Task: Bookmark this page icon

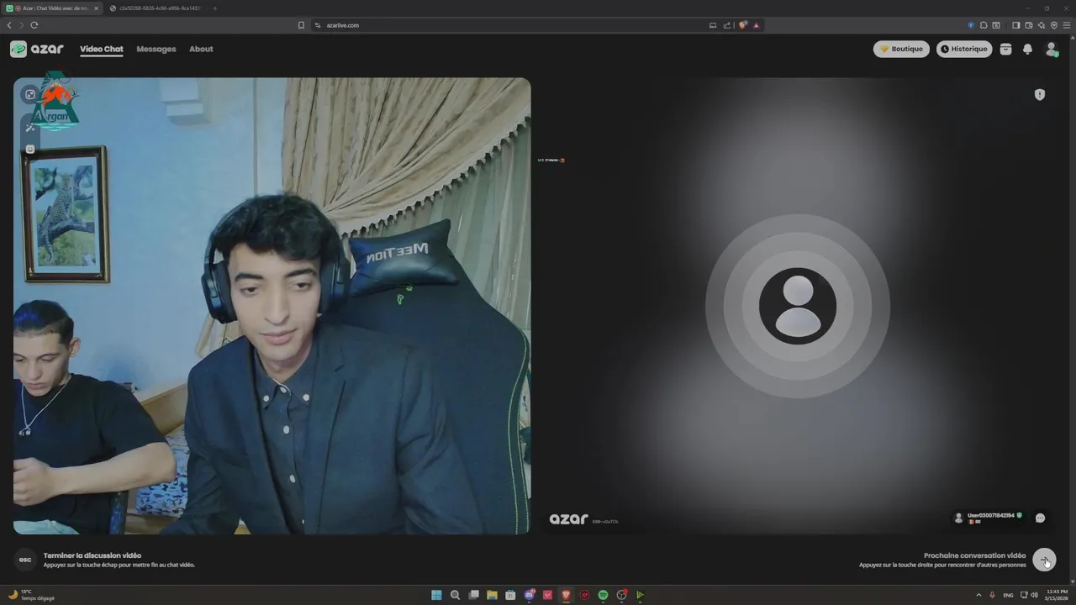Action: pyautogui.click(x=301, y=25)
